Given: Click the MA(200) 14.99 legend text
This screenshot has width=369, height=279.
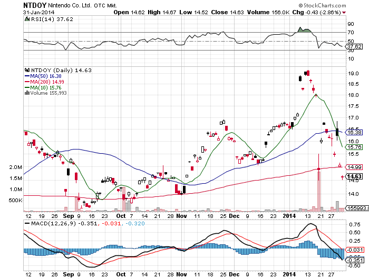Looking at the screenshot, I should pos(47,82).
